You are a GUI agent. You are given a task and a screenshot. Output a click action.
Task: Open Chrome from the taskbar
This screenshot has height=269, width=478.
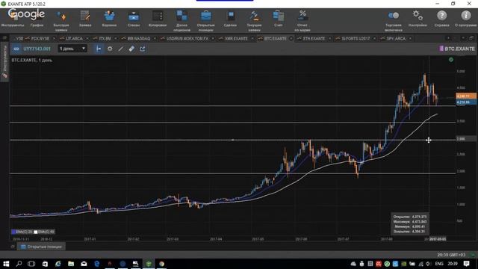click(x=161, y=264)
